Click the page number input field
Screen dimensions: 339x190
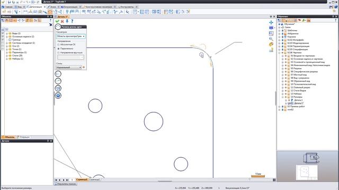coord(73,179)
